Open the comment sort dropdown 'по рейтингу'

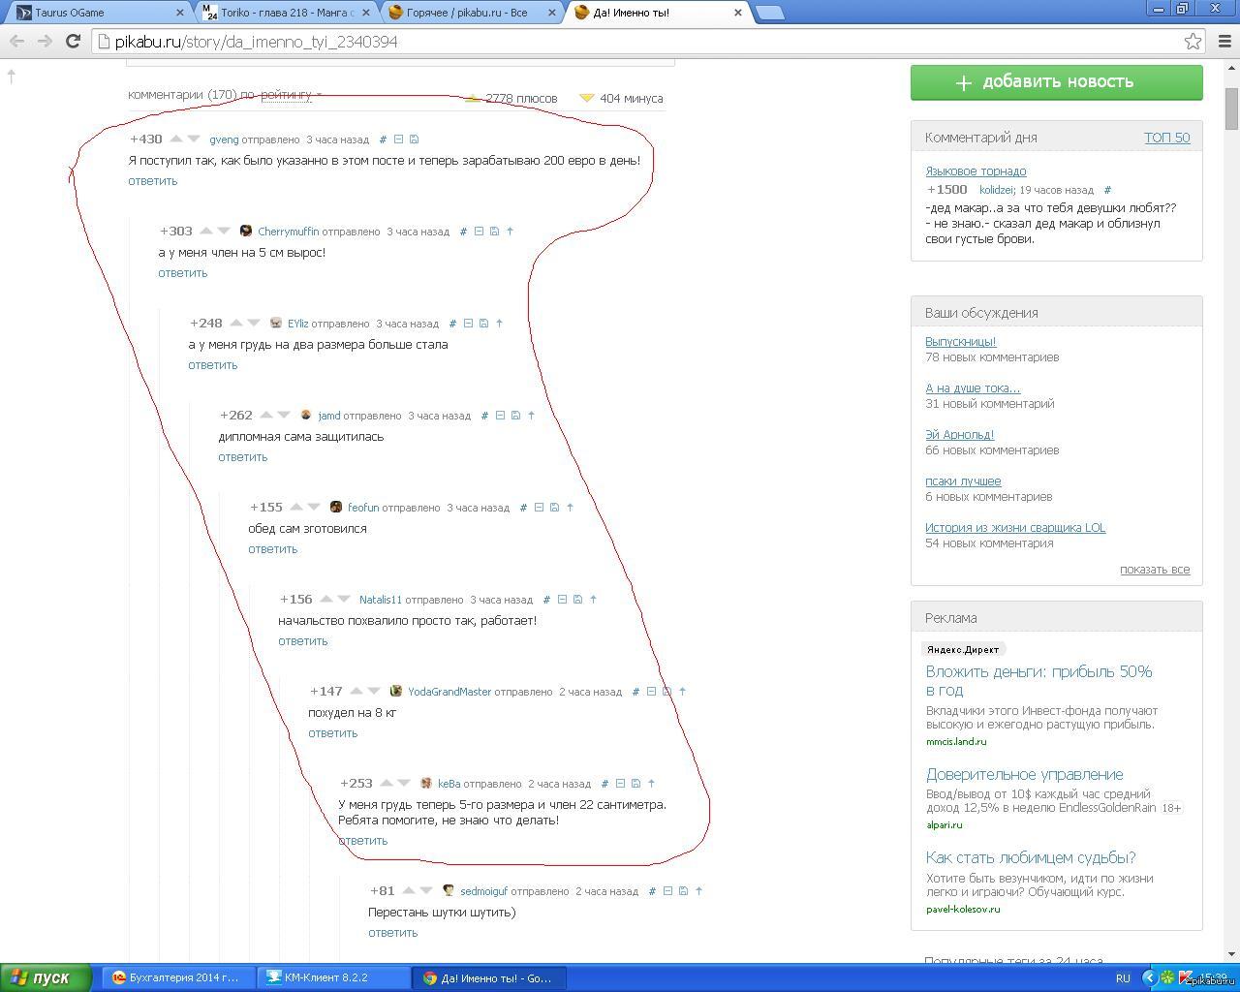coord(290,95)
